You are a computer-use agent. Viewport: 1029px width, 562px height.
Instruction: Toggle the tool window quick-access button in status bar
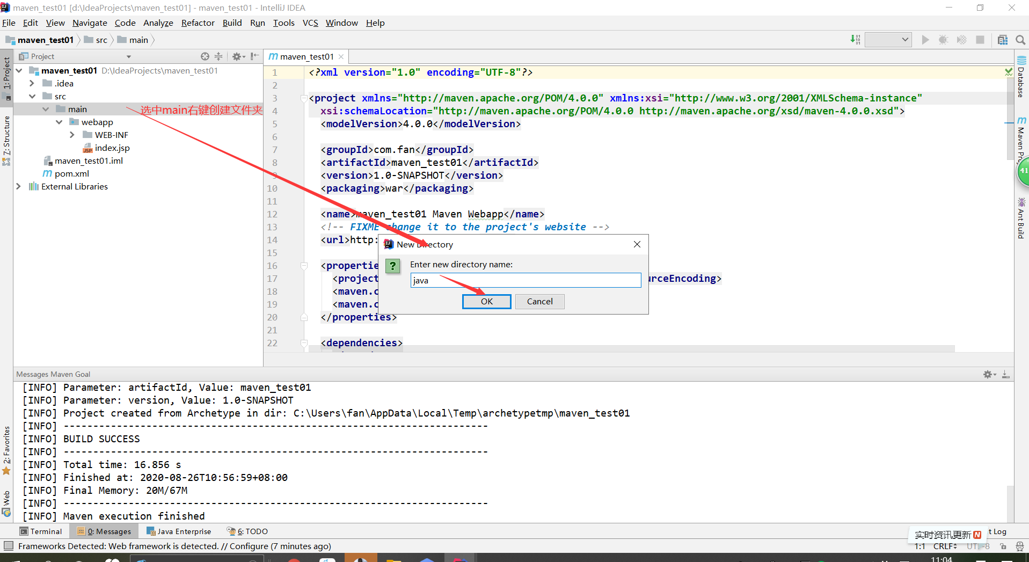pyautogui.click(x=9, y=546)
